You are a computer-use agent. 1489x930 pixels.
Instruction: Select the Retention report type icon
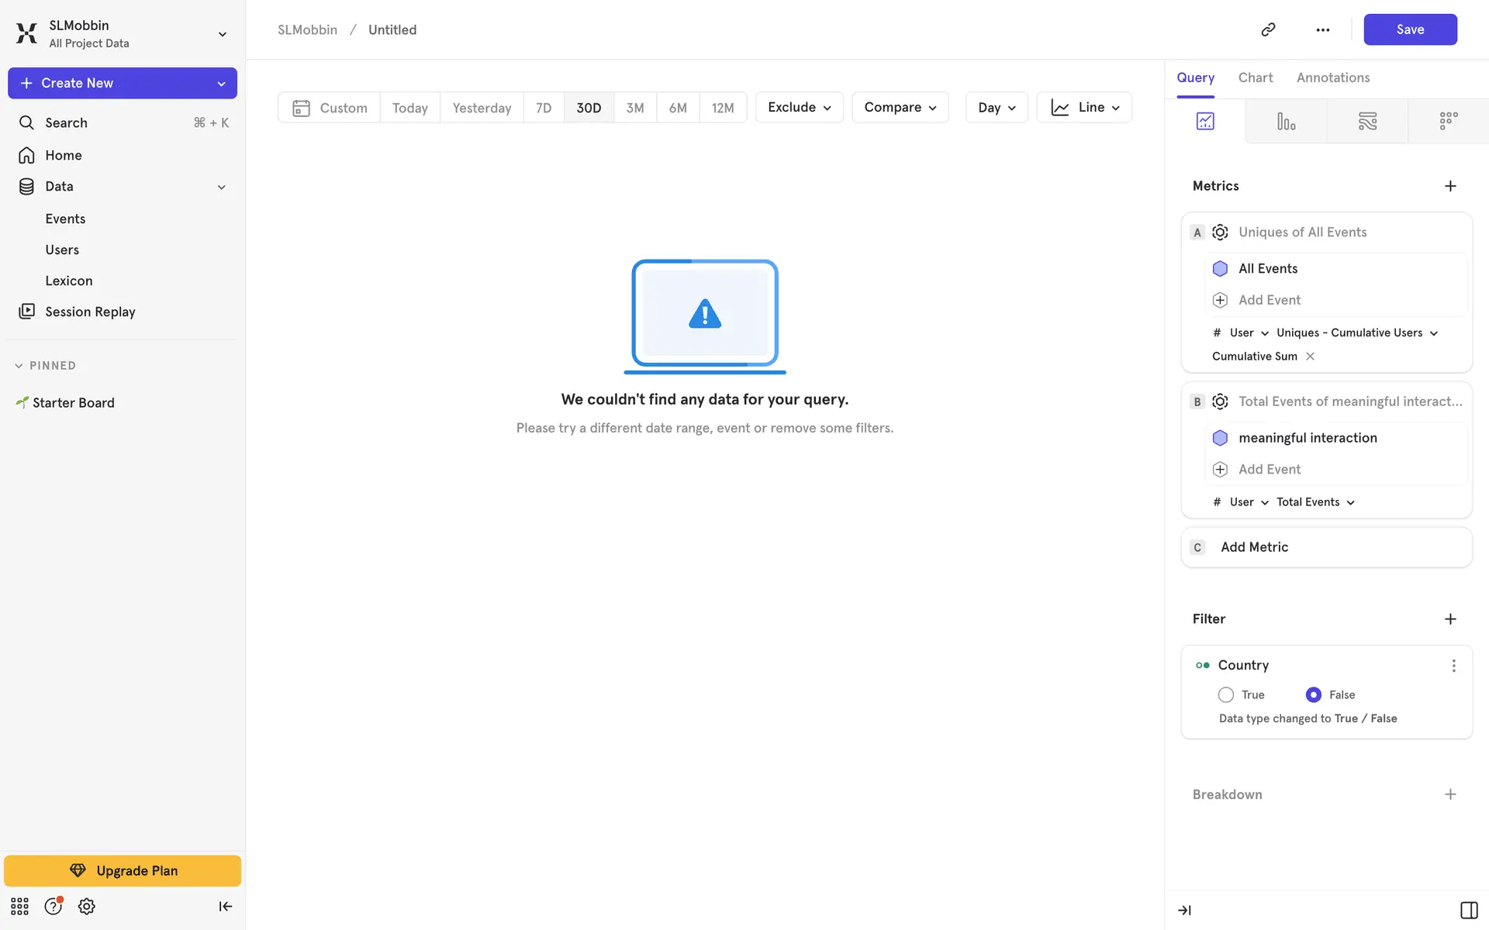point(1448,121)
